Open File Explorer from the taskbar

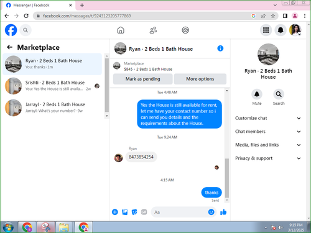(x=64, y=227)
